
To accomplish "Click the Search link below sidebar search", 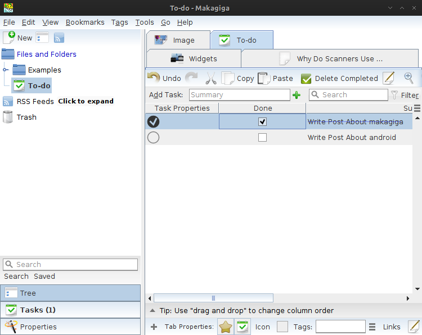I will click(16, 277).
